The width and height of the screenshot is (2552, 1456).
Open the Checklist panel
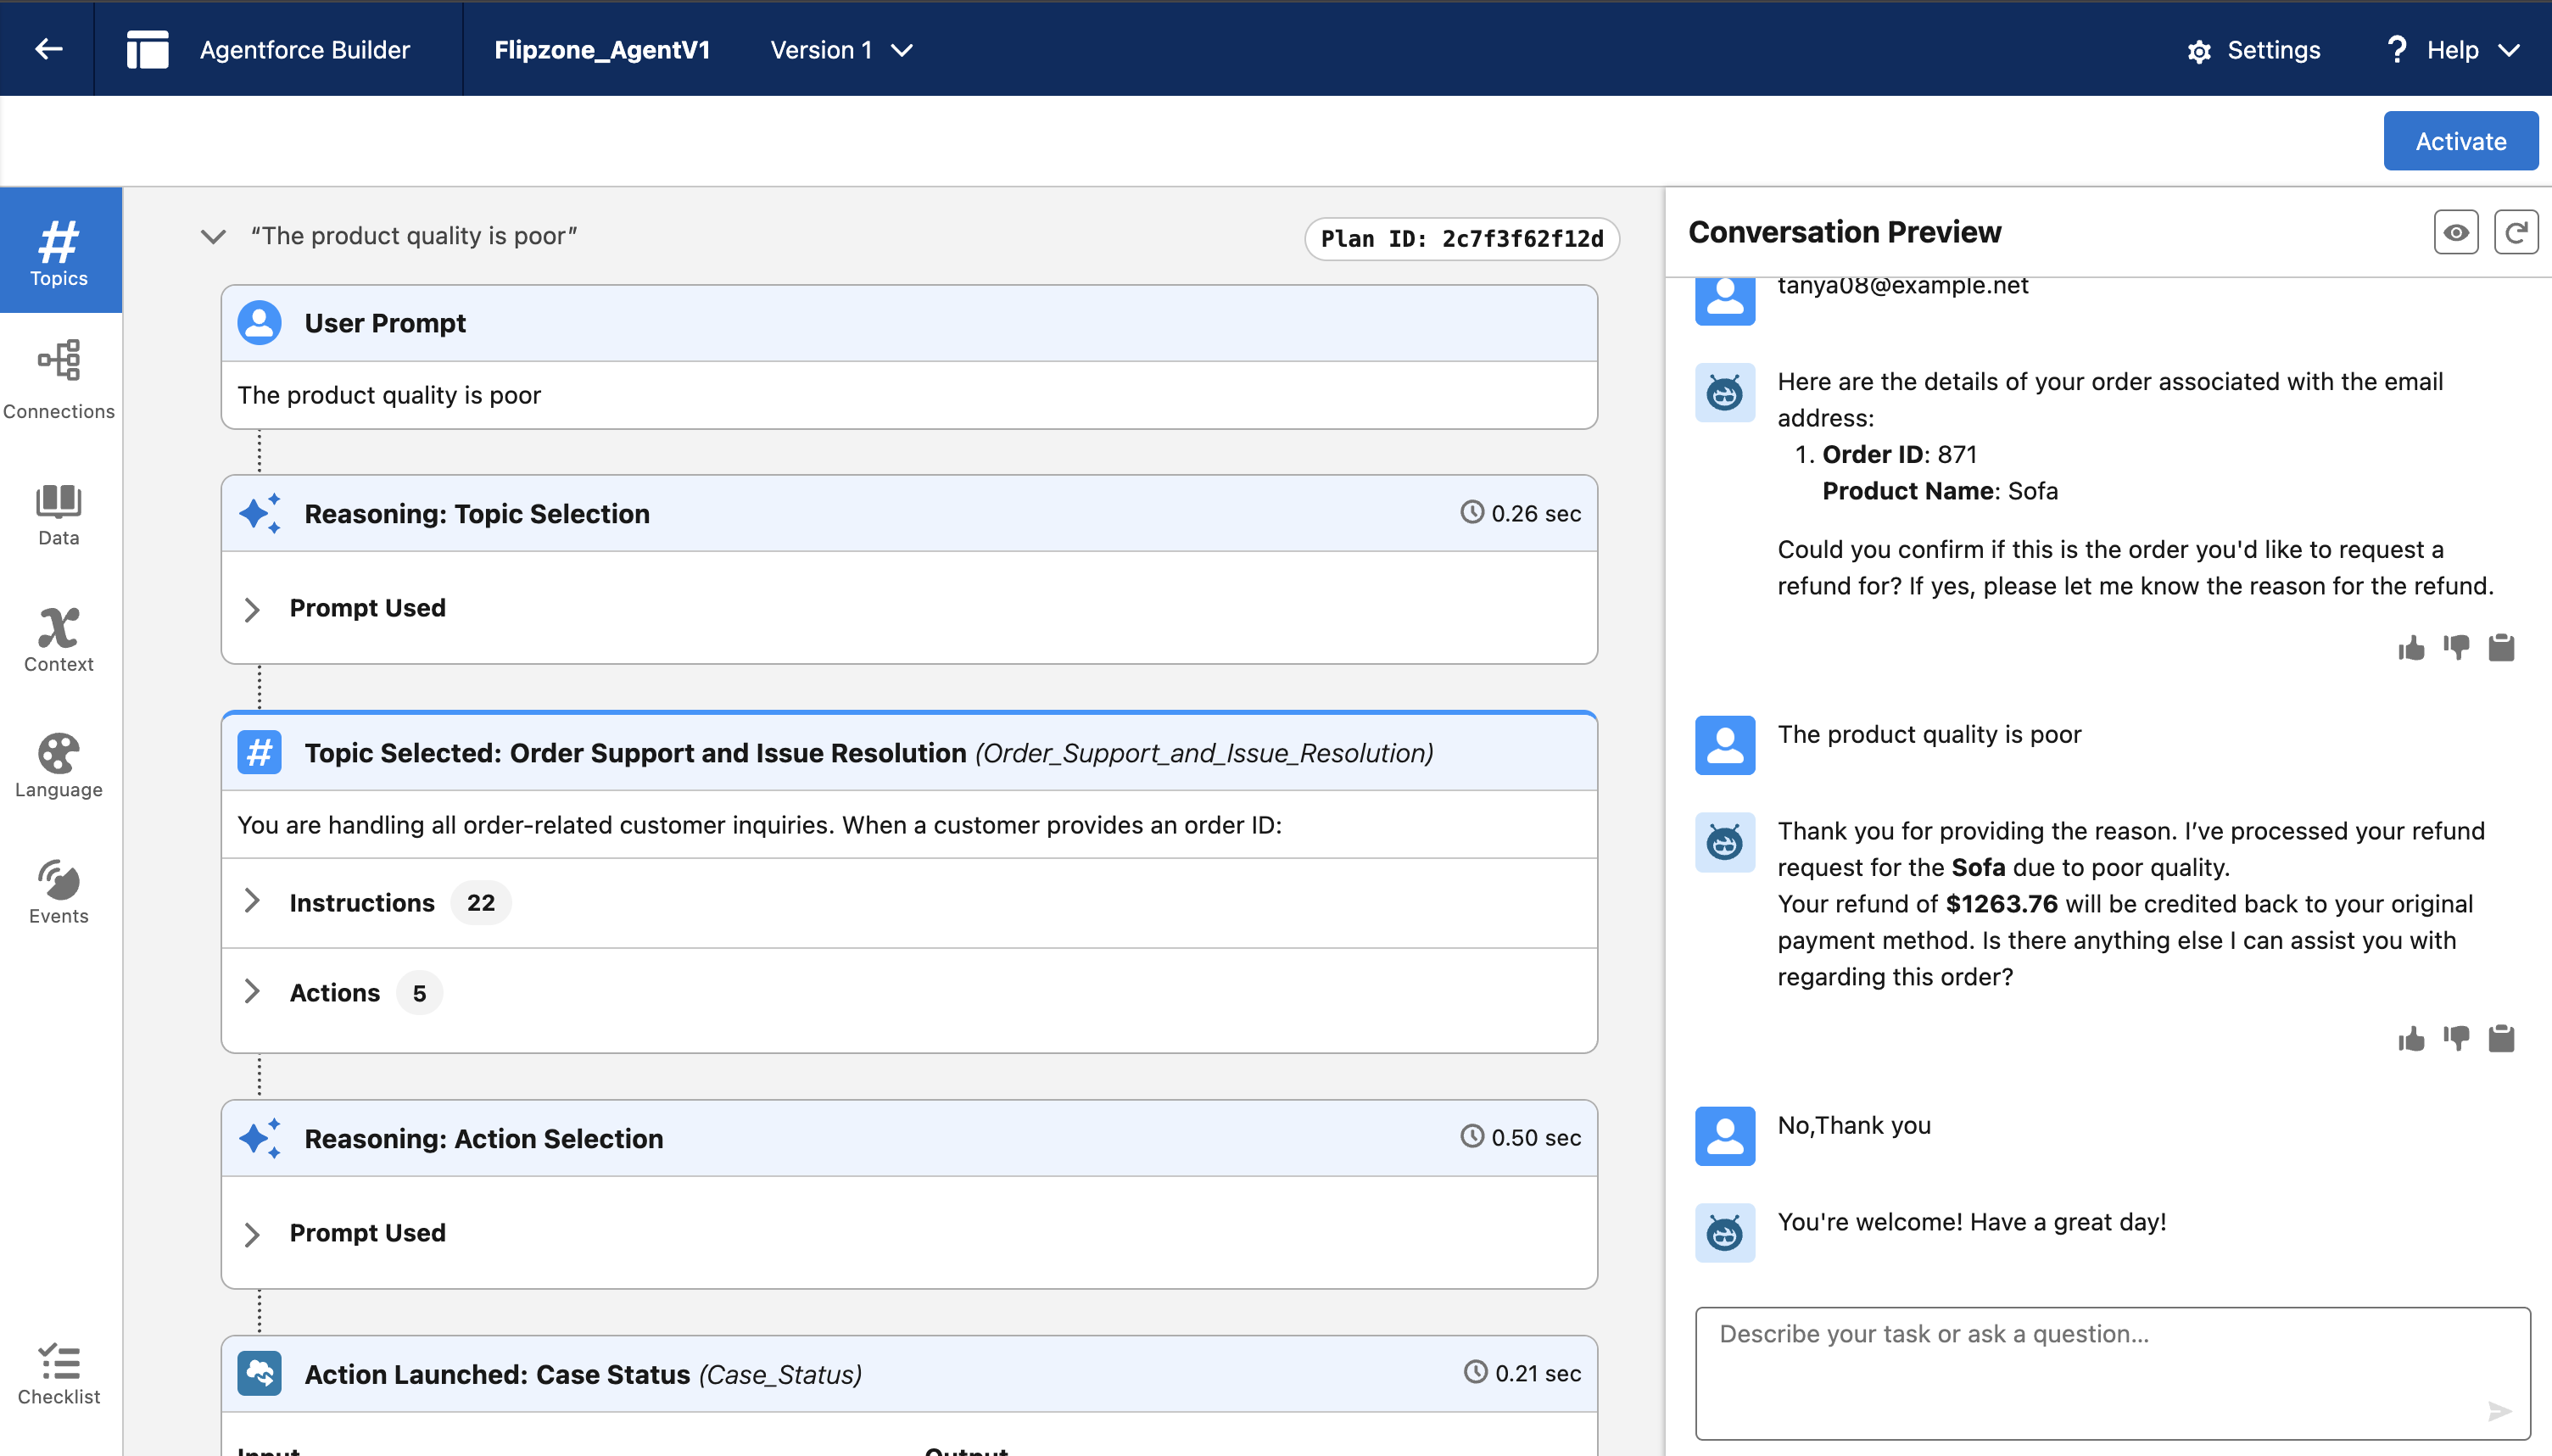[59, 1374]
